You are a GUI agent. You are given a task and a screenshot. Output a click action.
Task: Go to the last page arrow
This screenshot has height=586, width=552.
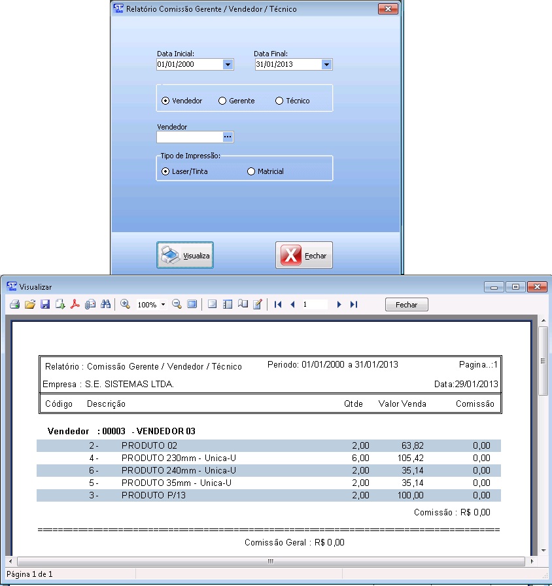tap(354, 305)
